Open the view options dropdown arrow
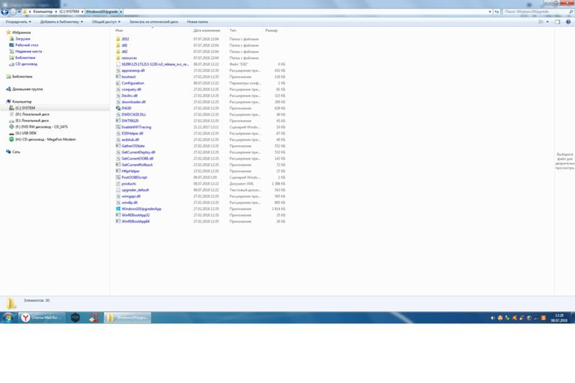The width and height of the screenshot is (575, 383). pos(548,22)
